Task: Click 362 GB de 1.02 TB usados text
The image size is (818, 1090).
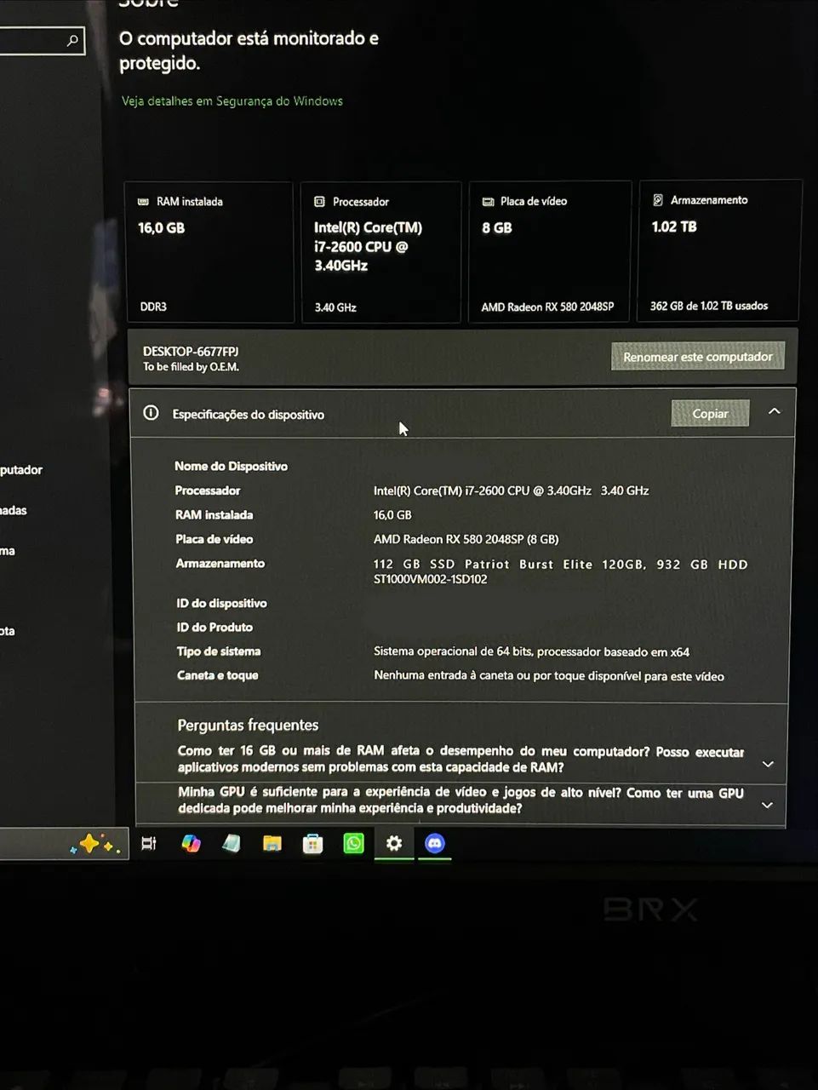Action: tap(709, 306)
